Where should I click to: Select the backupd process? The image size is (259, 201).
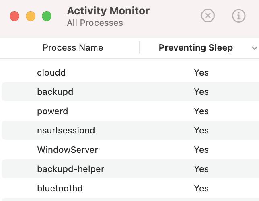pos(55,92)
